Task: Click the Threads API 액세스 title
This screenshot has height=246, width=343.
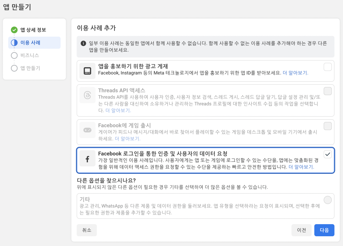Action: coord(121,90)
